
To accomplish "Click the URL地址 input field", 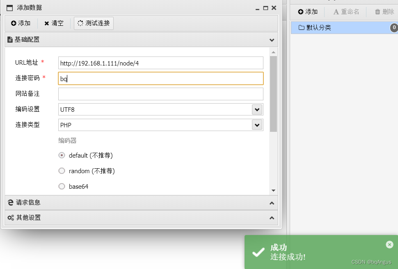I will point(161,63).
